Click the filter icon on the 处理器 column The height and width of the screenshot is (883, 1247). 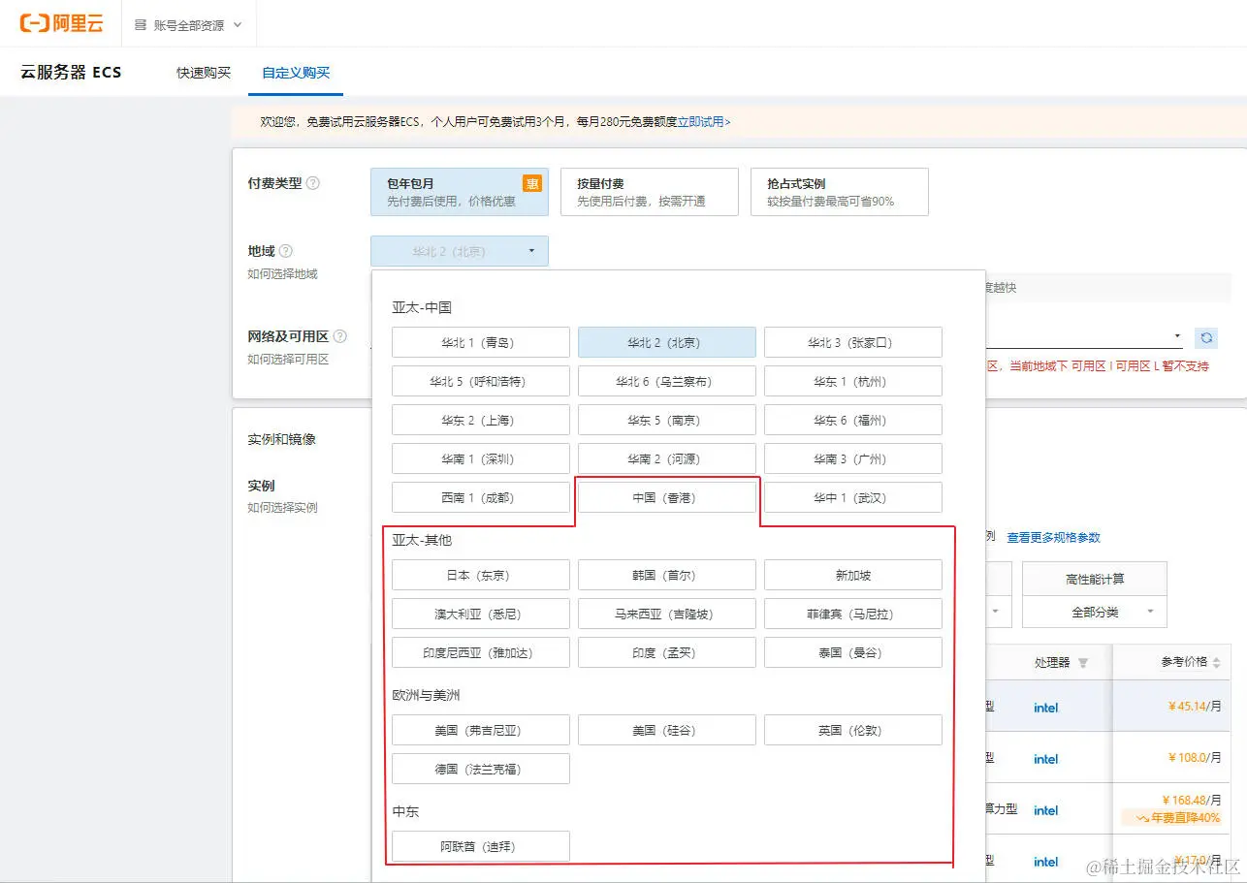[1083, 662]
